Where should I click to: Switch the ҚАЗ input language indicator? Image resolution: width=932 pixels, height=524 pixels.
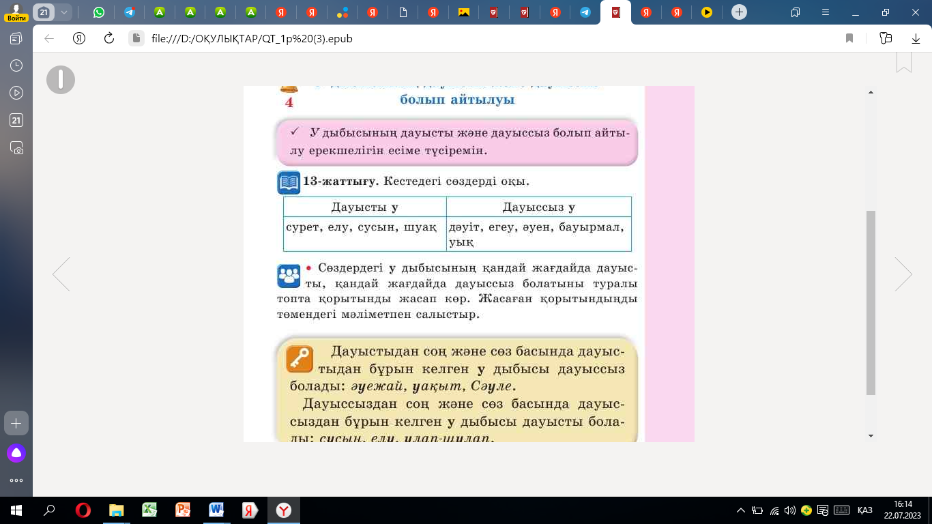click(865, 510)
